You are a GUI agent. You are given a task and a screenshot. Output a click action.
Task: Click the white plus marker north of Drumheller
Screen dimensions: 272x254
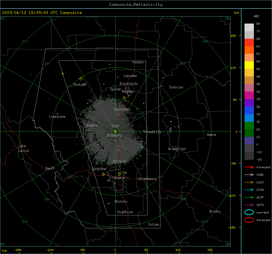pos(171,121)
